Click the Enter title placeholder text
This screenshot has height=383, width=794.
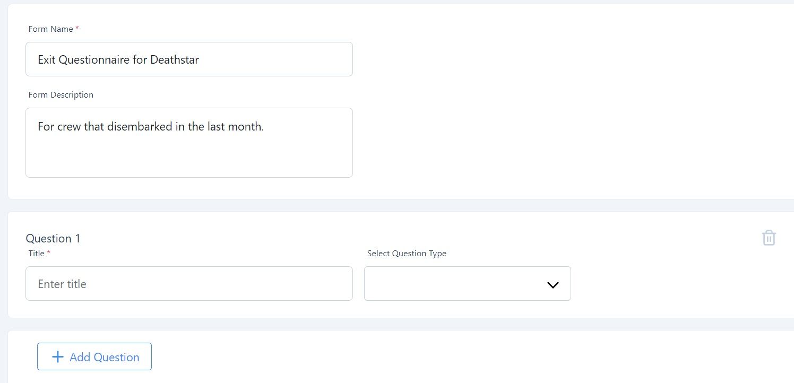(x=62, y=284)
